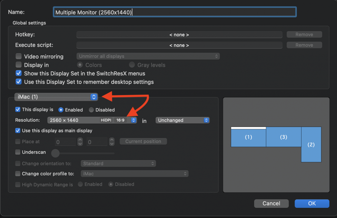Open the Unmirror all displays dropdown

pos(148,56)
